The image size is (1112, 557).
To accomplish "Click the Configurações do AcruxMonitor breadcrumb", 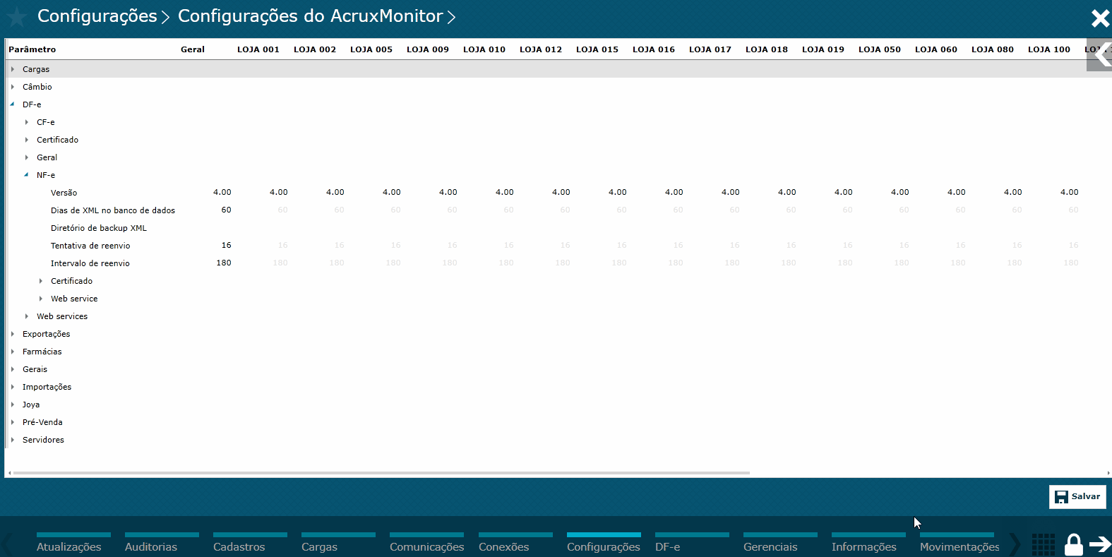I will 311,16.
